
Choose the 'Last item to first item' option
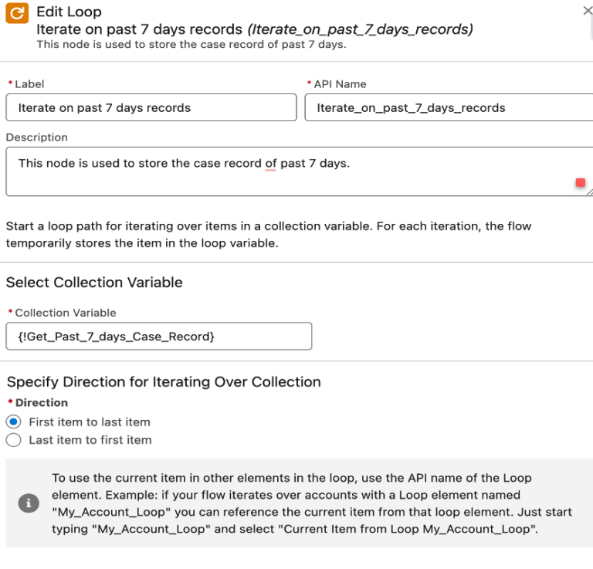pyautogui.click(x=13, y=440)
